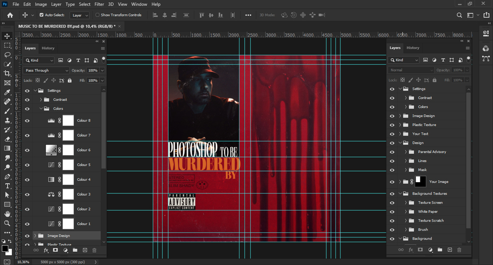Select the Eraser tool
Viewport: 493px width, 265px height.
7,139
